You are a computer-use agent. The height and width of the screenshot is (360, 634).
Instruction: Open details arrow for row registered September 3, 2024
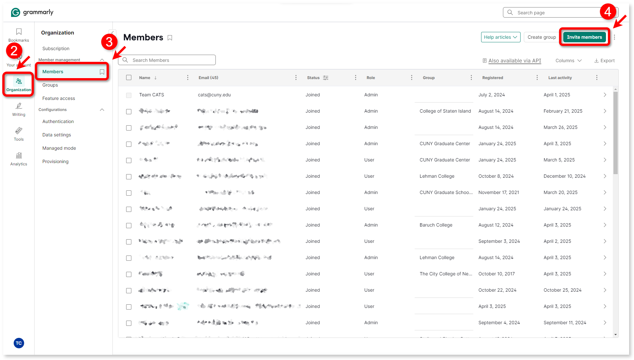coord(605,241)
